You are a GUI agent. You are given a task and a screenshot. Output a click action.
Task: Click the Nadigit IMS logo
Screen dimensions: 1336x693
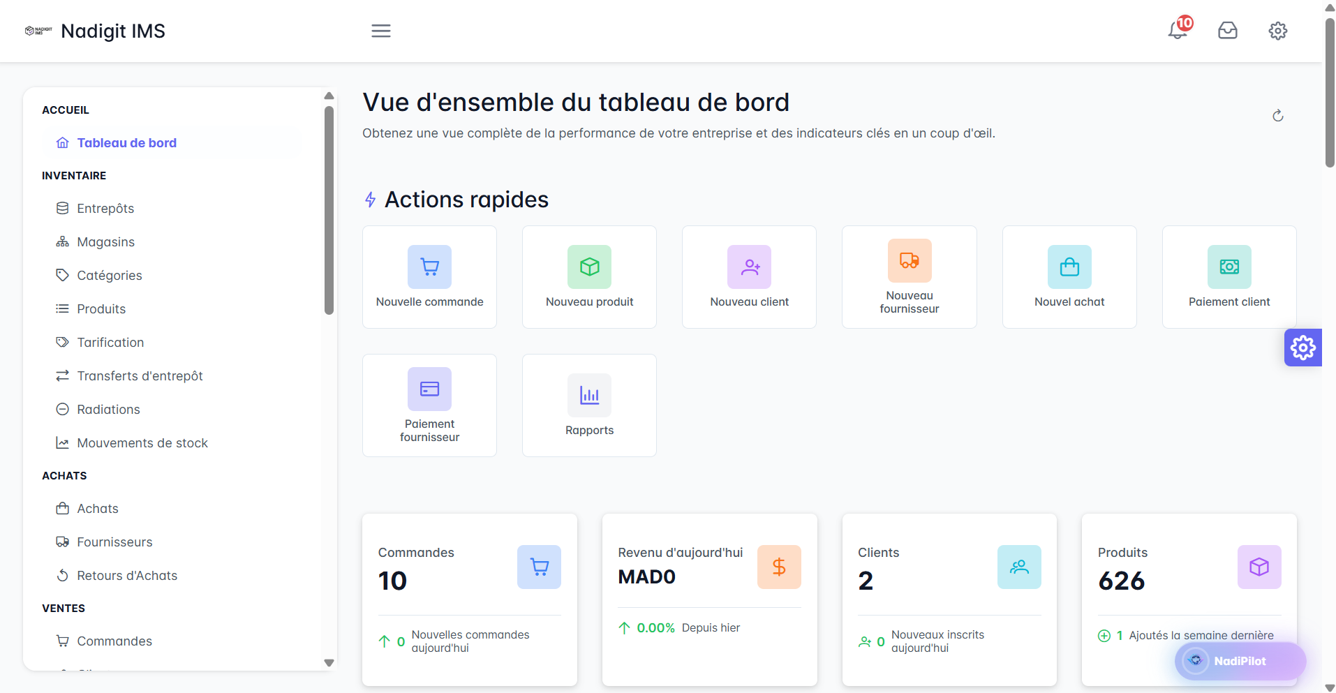tap(38, 31)
